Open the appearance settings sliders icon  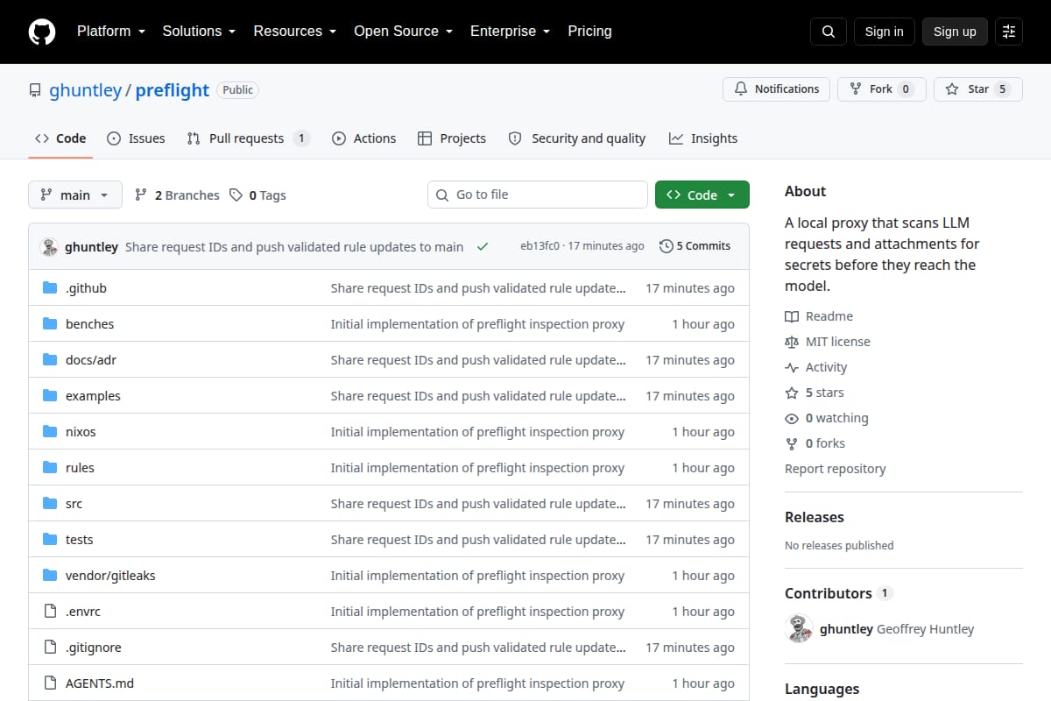pyautogui.click(x=1009, y=32)
